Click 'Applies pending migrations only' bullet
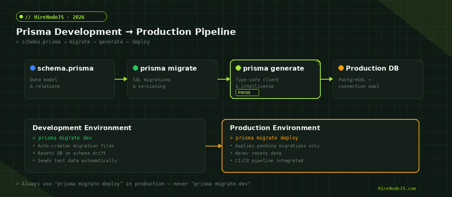Image resolution: width=452 pixels, height=197 pixels. pyautogui.click(x=275, y=146)
